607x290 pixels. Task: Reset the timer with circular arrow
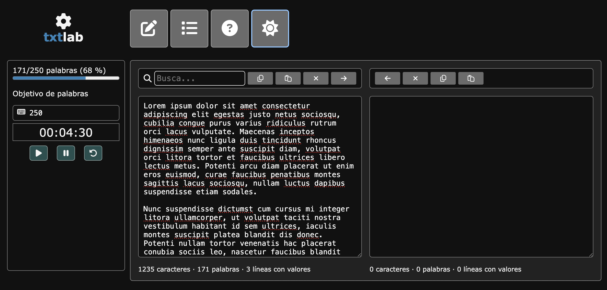tap(93, 153)
